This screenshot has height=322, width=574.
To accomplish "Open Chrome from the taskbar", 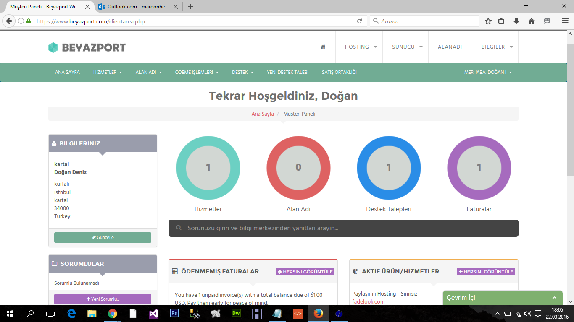I will pos(112,314).
